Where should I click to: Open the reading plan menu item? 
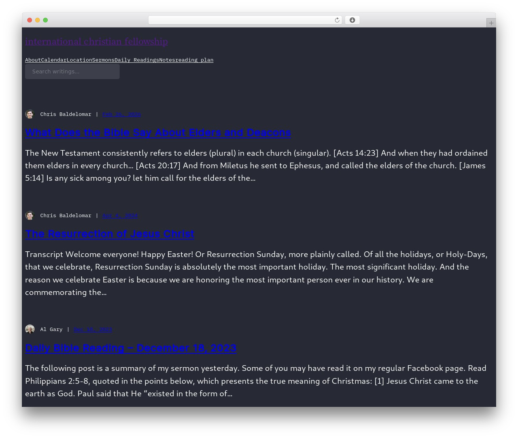tap(194, 60)
